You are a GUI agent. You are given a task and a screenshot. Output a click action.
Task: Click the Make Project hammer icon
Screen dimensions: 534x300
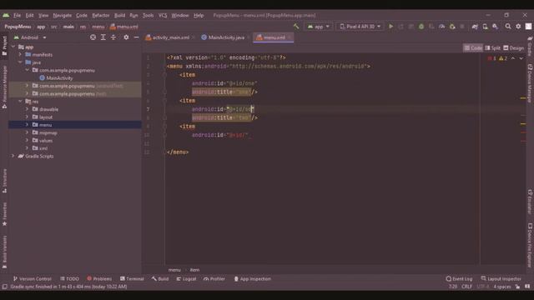point(296,26)
